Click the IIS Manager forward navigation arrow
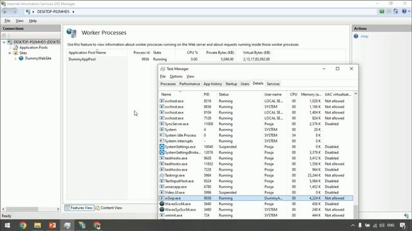412x231 pixels. click(14, 12)
